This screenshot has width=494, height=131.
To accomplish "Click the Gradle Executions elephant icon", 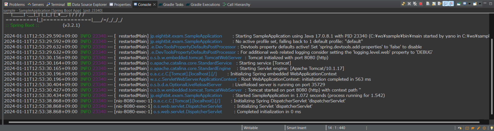I will click(x=188, y=5).
